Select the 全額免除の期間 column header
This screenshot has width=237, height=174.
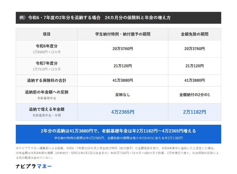pos(195,34)
